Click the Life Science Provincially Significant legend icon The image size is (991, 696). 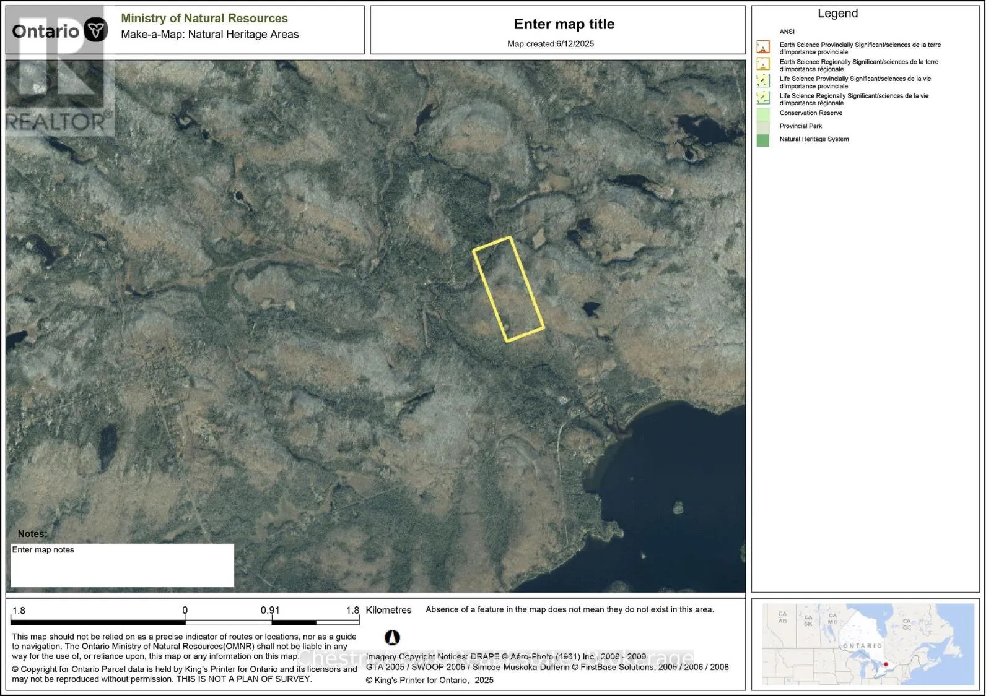click(763, 80)
